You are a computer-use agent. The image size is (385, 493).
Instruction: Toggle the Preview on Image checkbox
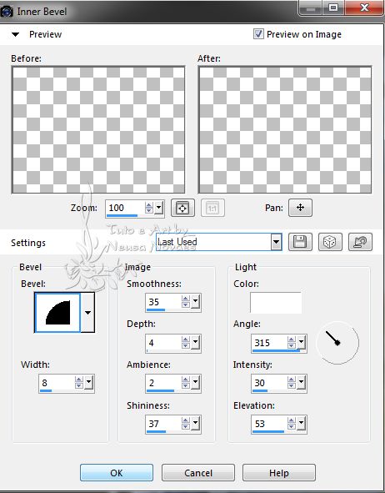pyautogui.click(x=258, y=34)
